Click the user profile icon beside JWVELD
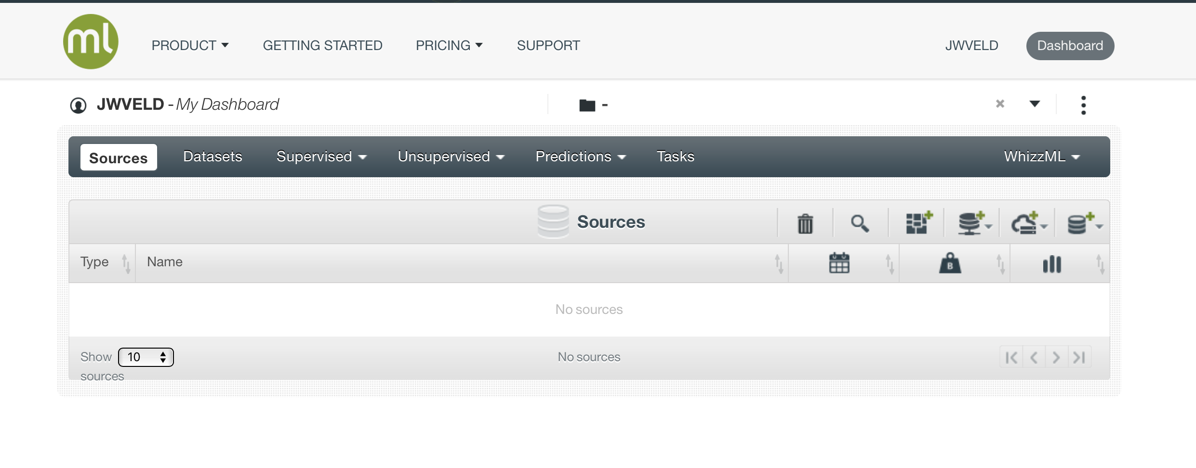 (78, 105)
